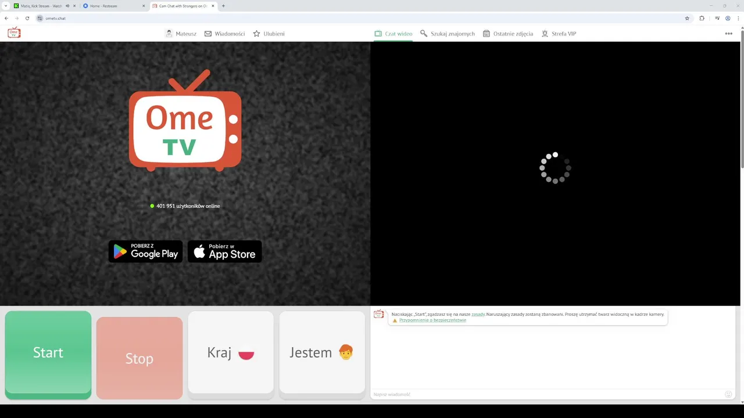Switch to Czat wideo tab

394,34
